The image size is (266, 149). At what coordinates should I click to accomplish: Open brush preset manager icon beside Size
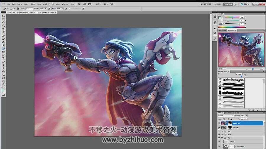pos(245,74)
